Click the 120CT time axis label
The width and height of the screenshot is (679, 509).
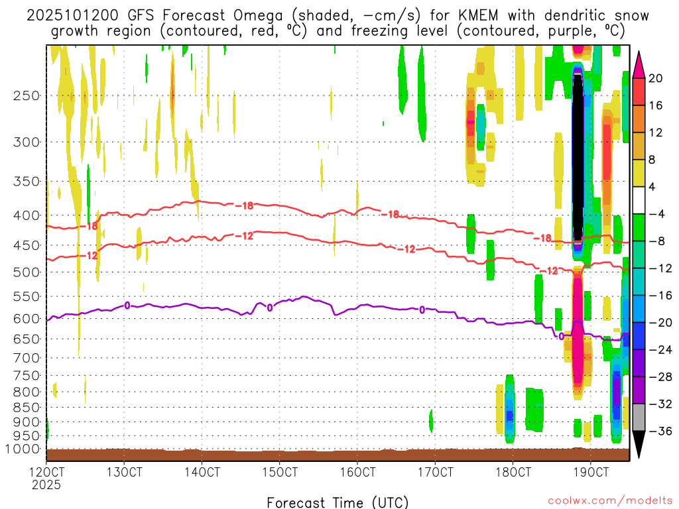[x=46, y=472]
